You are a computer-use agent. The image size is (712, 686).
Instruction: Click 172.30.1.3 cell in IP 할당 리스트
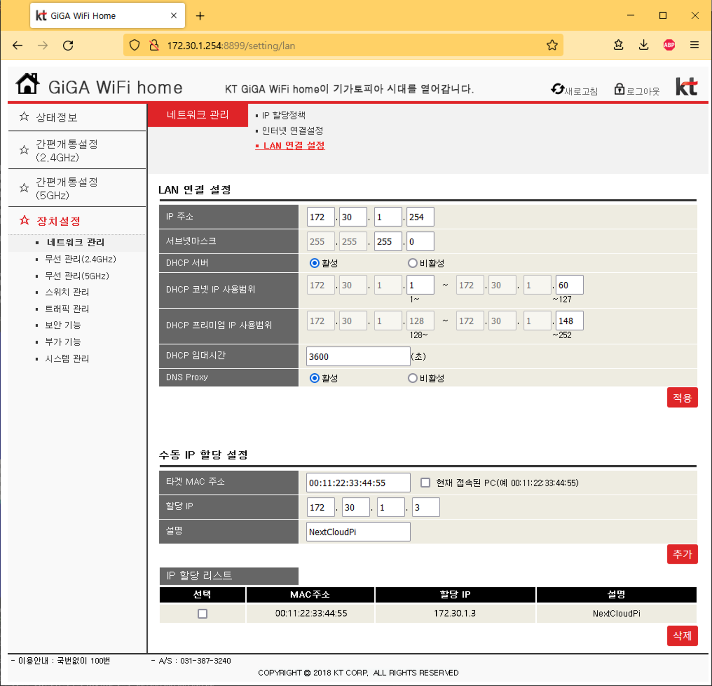click(455, 613)
